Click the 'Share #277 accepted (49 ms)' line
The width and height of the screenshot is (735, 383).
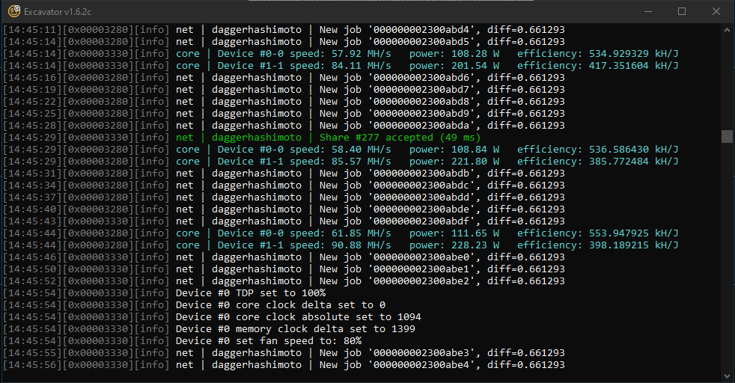(400, 137)
